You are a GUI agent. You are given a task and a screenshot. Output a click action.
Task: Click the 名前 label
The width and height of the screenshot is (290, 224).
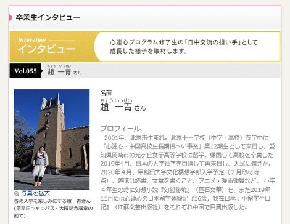click(106, 93)
